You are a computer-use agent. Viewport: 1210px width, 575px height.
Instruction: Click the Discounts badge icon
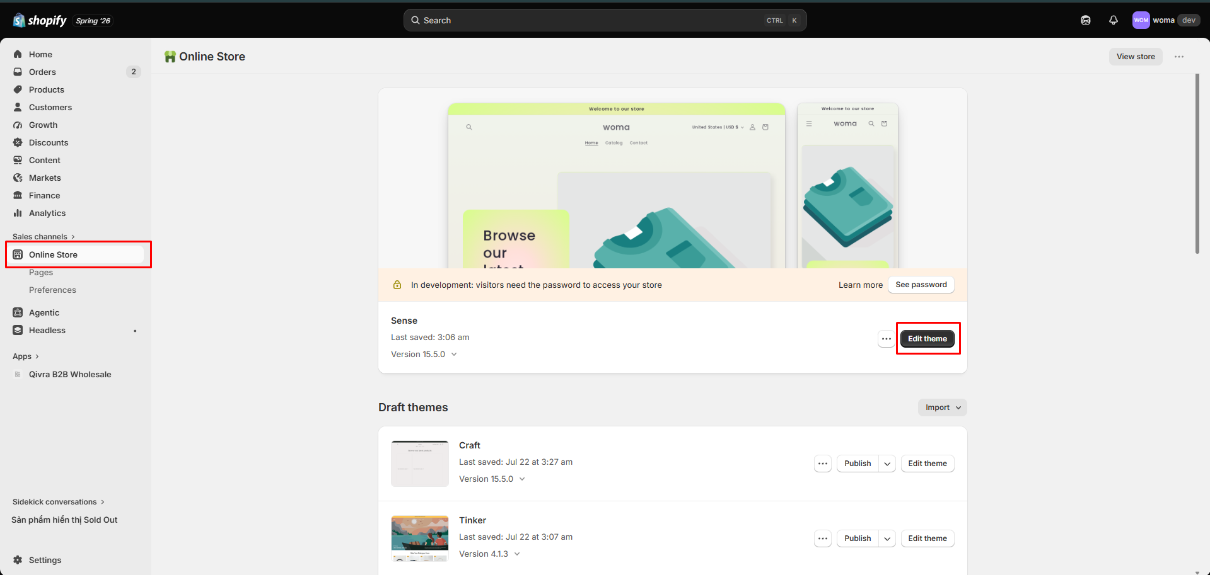pos(18,142)
